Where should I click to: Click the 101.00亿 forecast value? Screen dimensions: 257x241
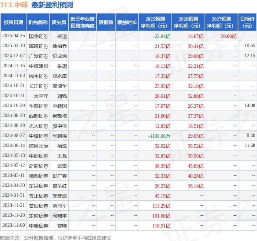point(162,216)
